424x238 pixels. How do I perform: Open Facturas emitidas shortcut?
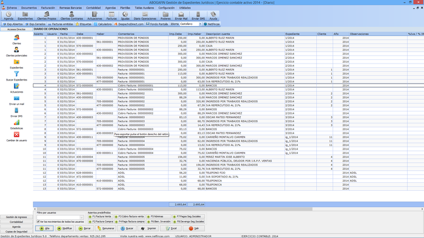[x=61, y=24]
